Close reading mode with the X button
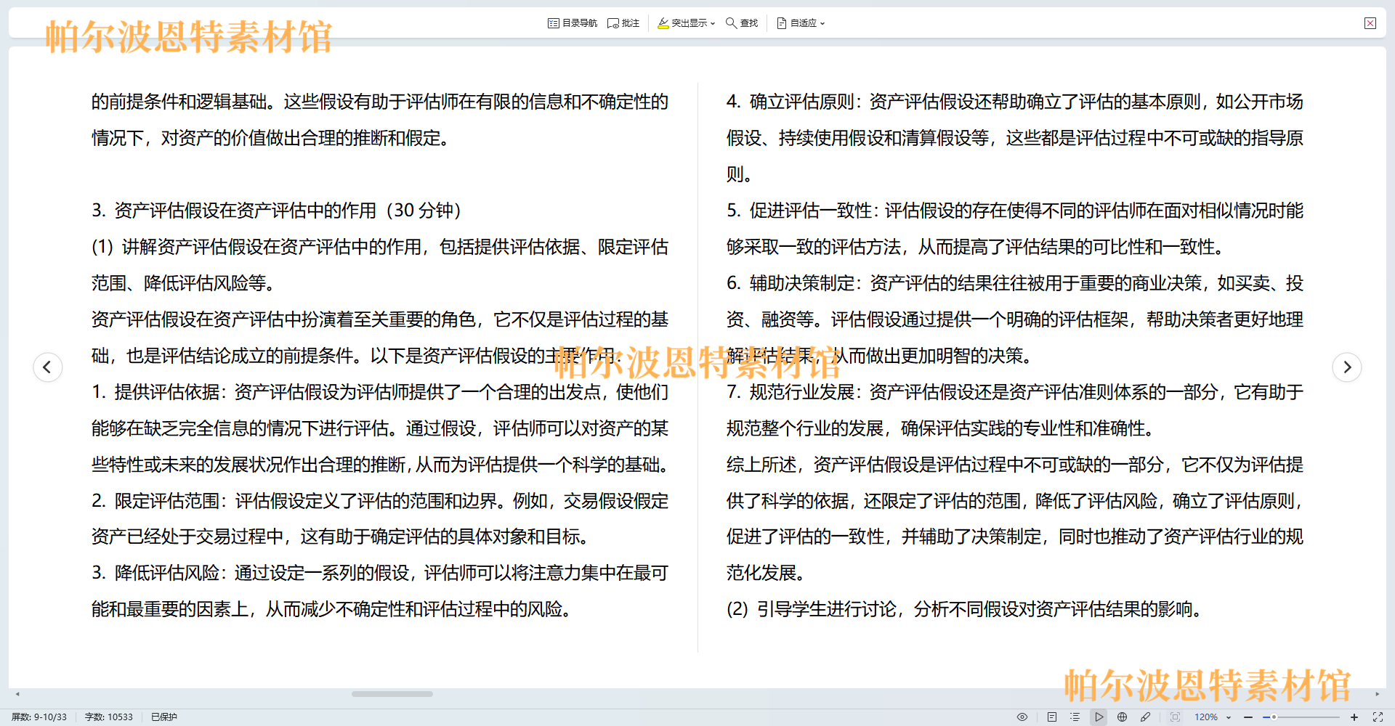This screenshot has height=726, width=1395. (x=1370, y=23)
